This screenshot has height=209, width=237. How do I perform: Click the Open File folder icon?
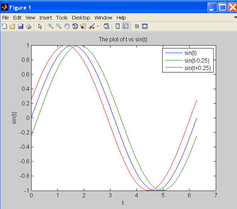[x=12, y=26]
